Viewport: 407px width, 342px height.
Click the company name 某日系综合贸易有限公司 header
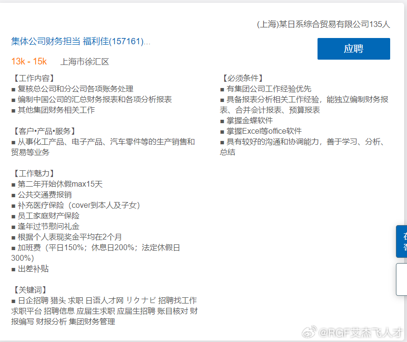point(323,25)
